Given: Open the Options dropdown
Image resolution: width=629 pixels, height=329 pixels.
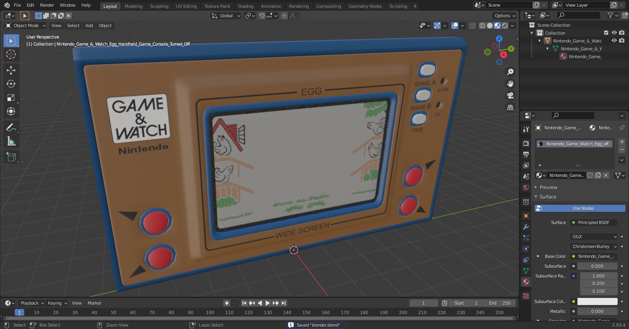Looking at the screenshot, I should (x=505, y=16).
